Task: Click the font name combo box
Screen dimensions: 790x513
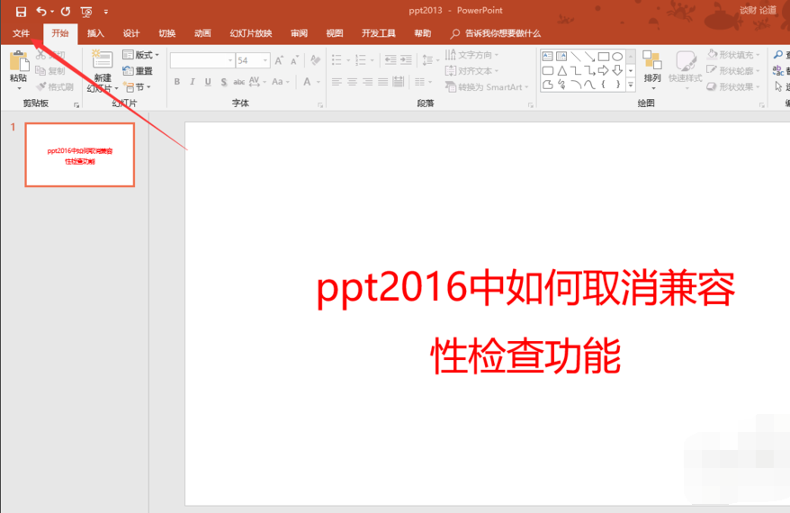Action: (x=202, y=60)
